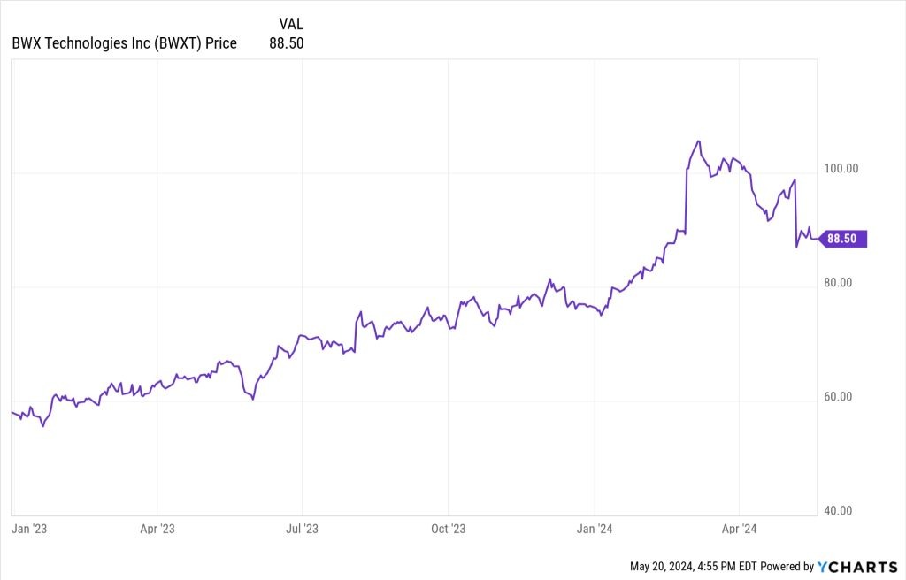Click the 88.50 value under VAL

point(287,42)
